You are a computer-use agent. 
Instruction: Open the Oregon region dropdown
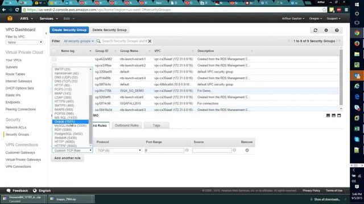coord(315,19)
